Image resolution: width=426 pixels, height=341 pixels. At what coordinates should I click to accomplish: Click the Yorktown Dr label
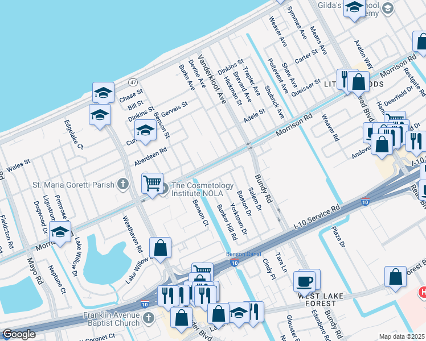point(239,219)
